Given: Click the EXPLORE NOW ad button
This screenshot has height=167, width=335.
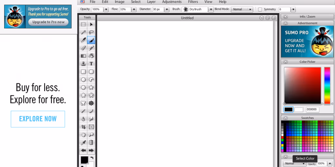Looking at the screenshot, I should (38, 119).
